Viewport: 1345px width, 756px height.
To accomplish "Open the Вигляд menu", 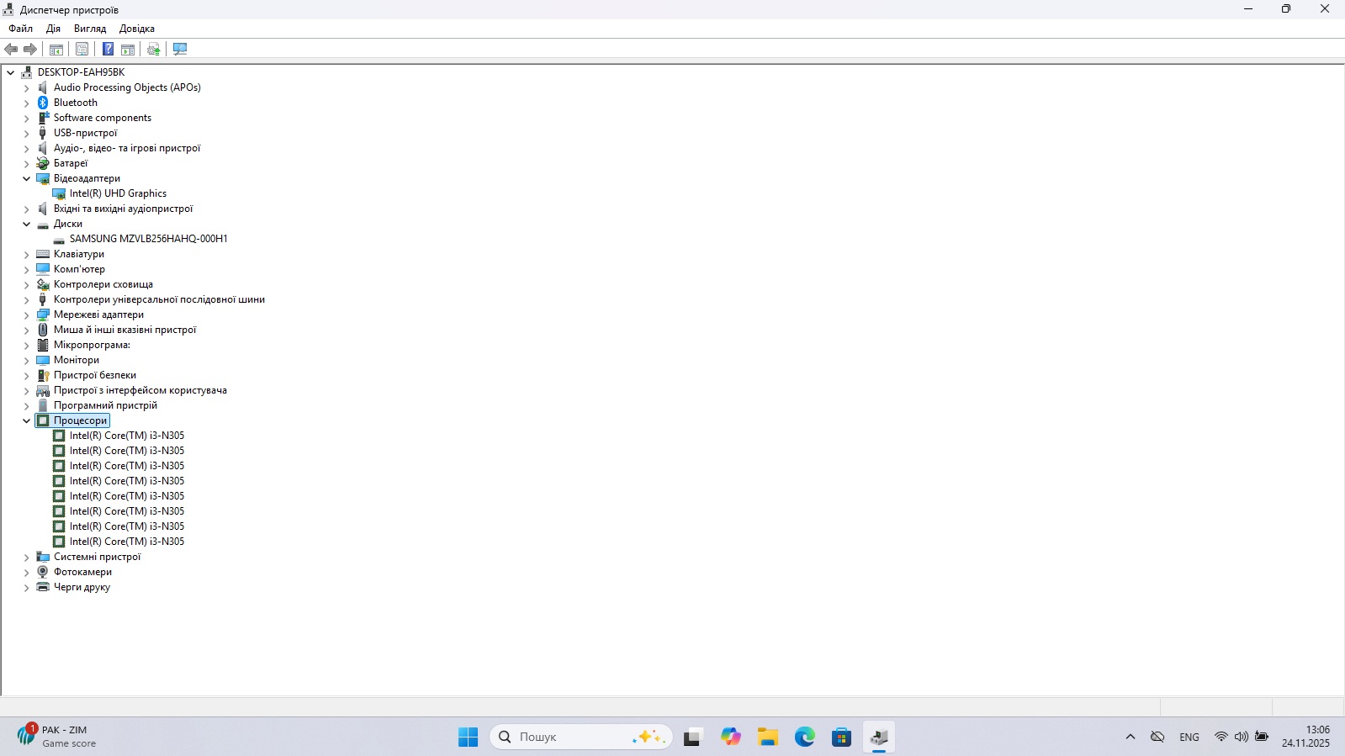I will coord(90,29).
